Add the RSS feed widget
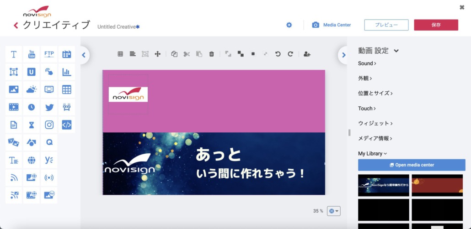The image size is (471, 229). [x=14, y=178]
